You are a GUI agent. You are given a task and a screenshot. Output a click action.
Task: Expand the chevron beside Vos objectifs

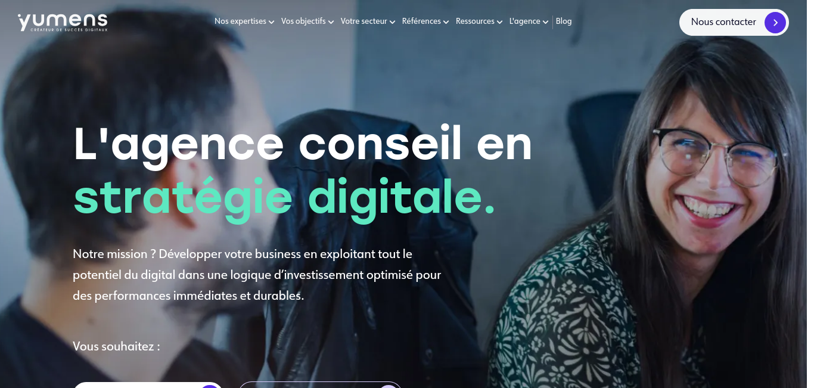(331, 22)
